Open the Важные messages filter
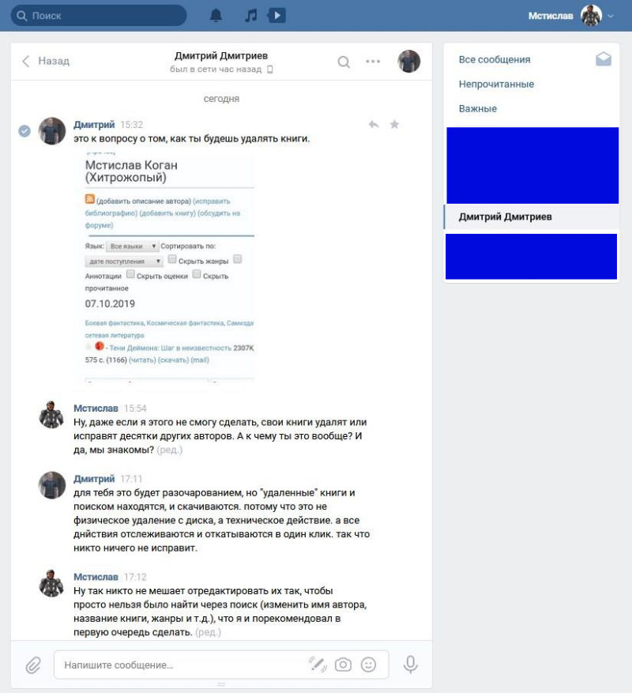Image resolution: width=632 pixels, height=693 pixels. (477, 109)
